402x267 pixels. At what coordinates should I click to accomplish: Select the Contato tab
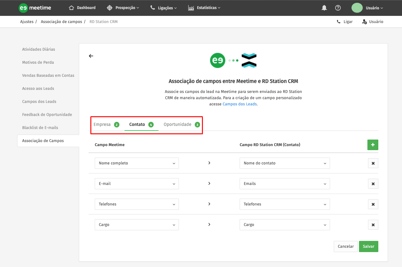pos(141,125)
